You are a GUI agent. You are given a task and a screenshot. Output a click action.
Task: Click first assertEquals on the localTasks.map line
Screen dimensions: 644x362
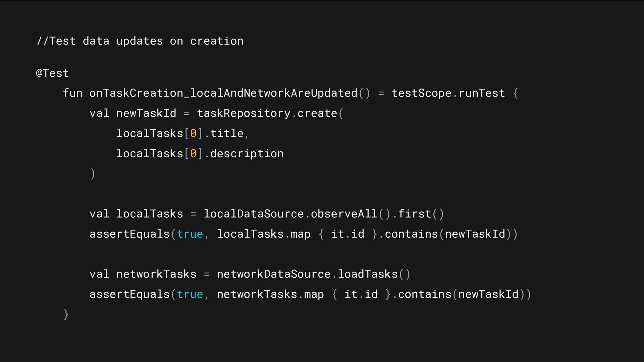129,234
